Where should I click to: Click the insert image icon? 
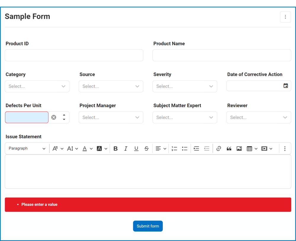pos(239,149)
